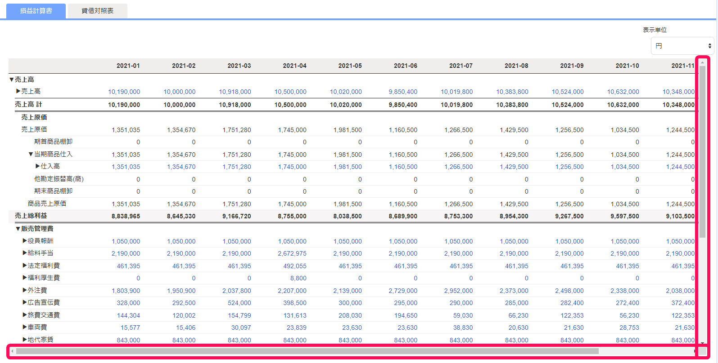718x363 pixels.
Task: Open 仕入高 amount 1,981,500 for 2021-05
Action: [x=348, y=167]
